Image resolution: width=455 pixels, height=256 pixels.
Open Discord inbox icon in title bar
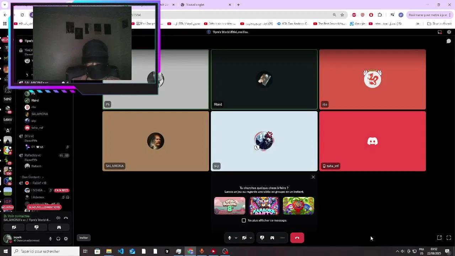pyautogui.click(x=440, y=32)
